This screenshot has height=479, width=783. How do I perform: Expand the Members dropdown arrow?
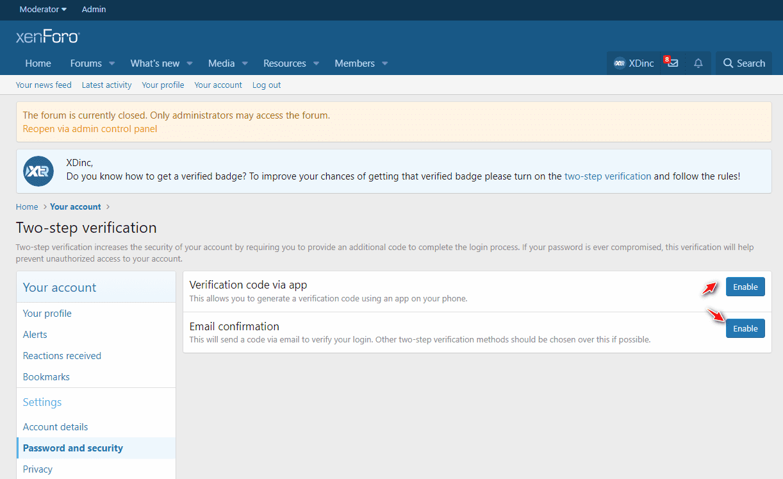(x=385, y=63)
